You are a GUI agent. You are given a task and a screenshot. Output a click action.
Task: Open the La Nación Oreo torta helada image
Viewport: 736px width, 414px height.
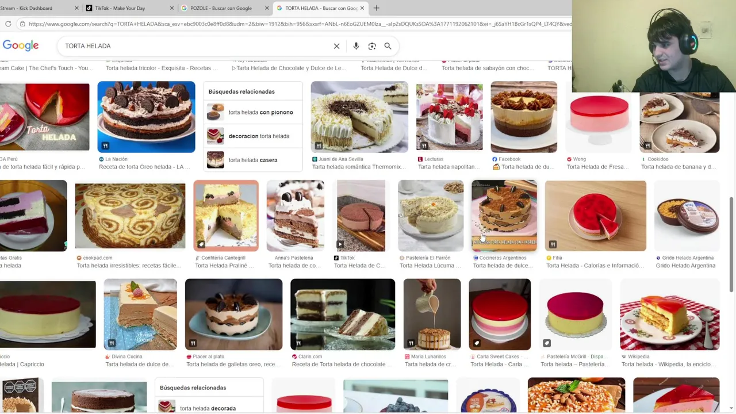click(x=146, y=117)
